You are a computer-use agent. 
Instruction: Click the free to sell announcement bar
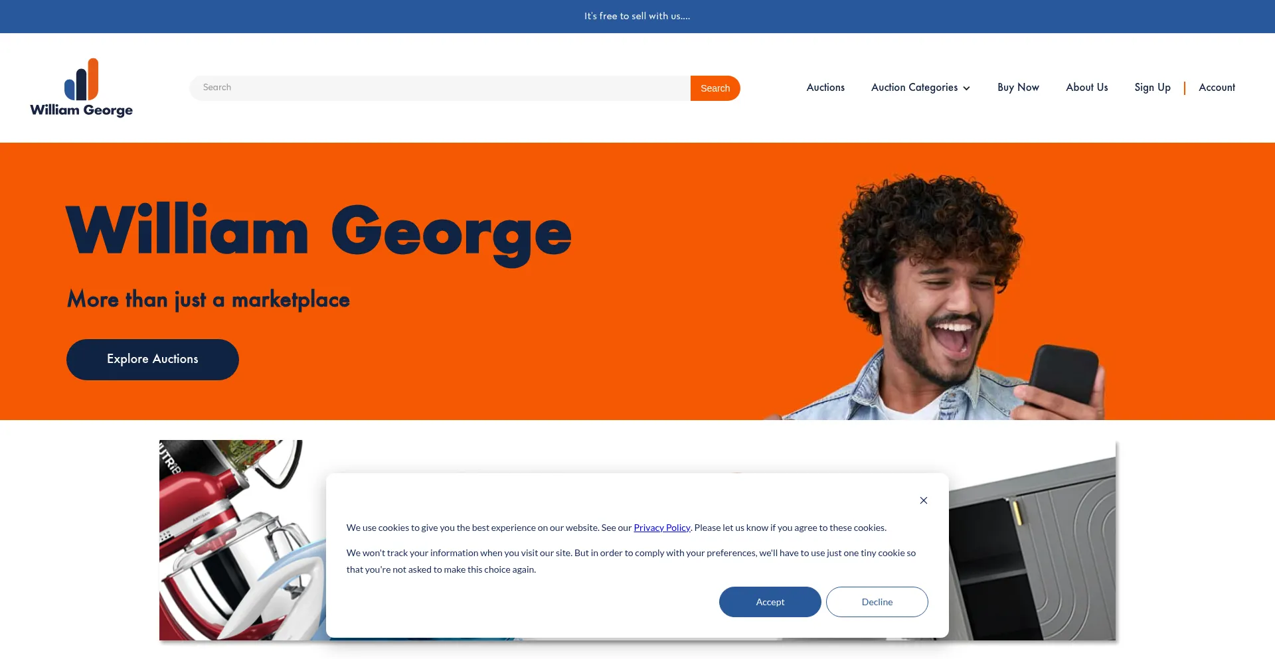pos(637,17)
